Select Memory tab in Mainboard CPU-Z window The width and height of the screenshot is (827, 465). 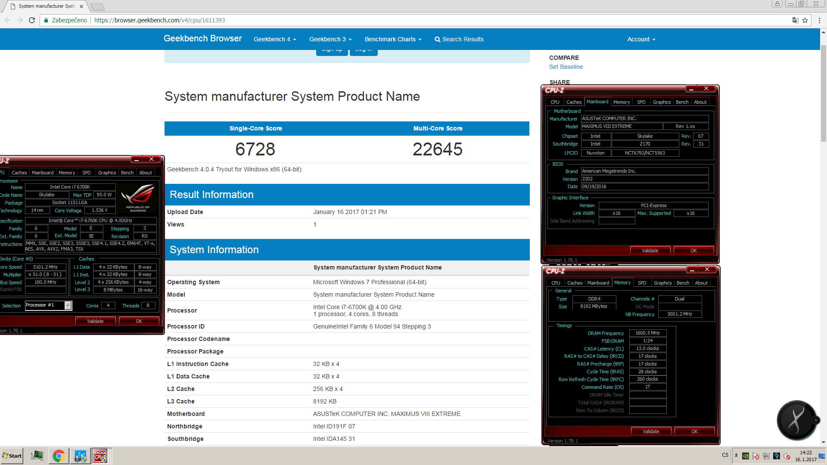click(x=622, y=102)
